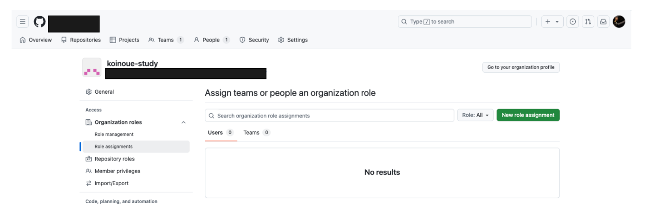Switch to the Teams tab

[256, 133]
